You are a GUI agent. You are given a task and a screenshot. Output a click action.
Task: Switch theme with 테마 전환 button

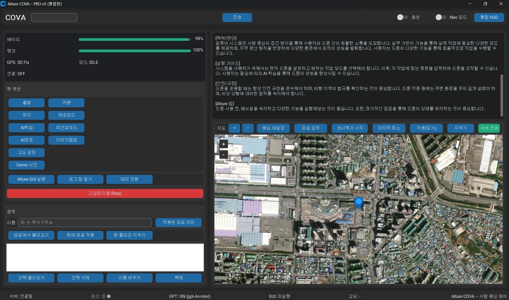click(129, 179)
